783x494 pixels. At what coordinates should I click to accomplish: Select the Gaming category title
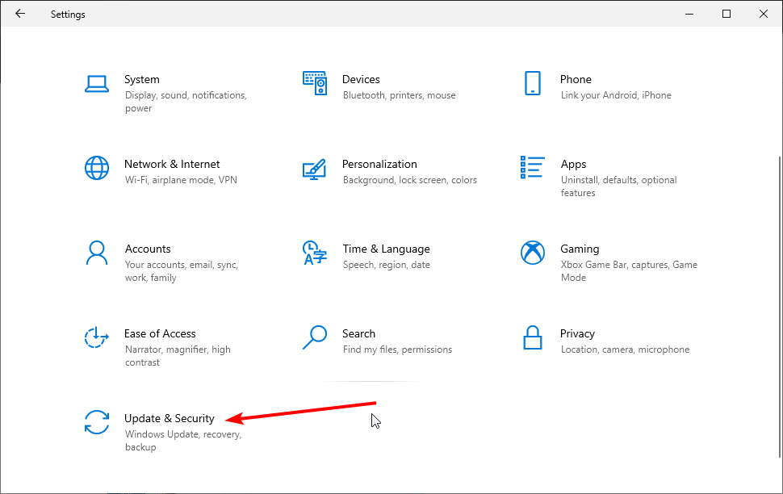(x=580, y=249)
